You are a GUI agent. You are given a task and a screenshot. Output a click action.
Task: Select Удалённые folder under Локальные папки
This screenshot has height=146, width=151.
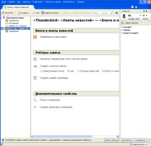(x=14, y=21)
